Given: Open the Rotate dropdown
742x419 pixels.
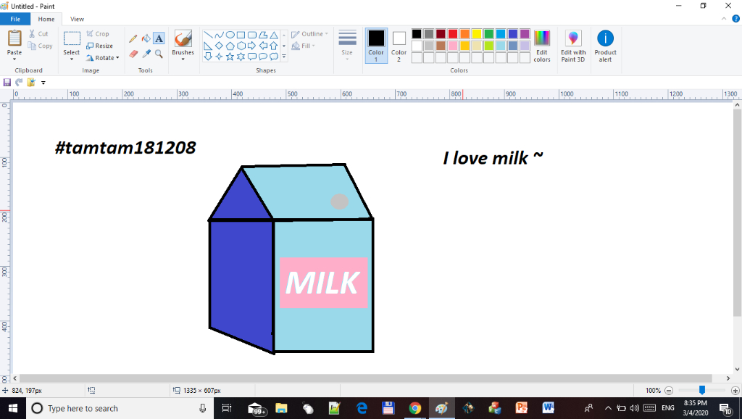Looking at the screenshot, I should [x=103, y=58].
